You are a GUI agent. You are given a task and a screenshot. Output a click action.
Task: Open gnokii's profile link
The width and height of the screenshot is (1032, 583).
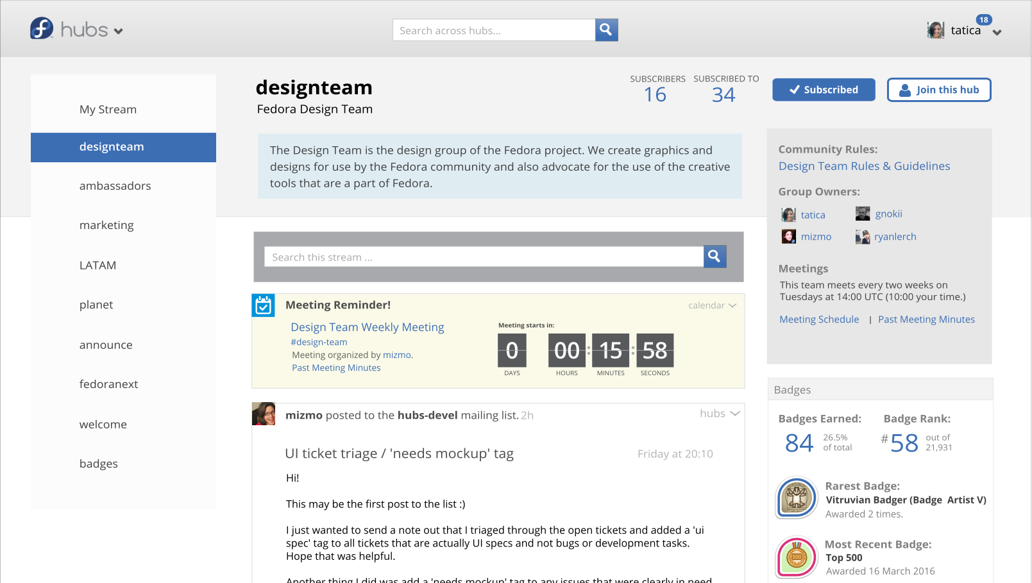click(x=888, y=214)
